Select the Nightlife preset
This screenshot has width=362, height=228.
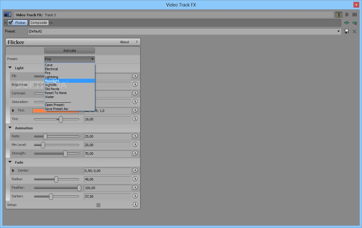click(70, 85)
